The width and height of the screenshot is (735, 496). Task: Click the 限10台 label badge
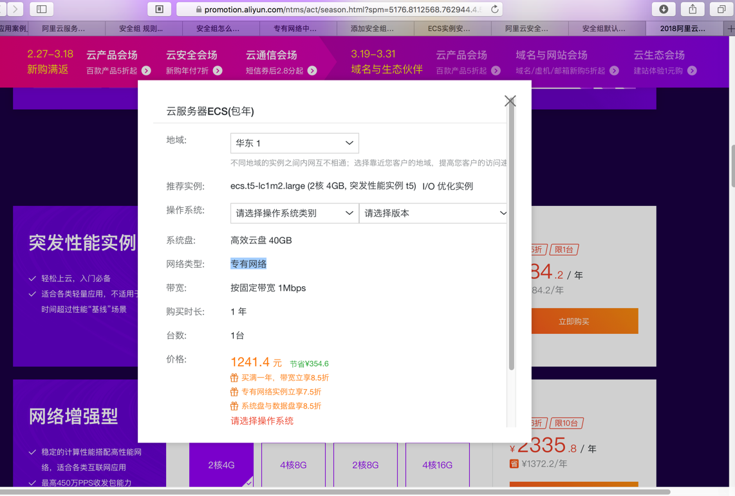[x=566, y=423]
